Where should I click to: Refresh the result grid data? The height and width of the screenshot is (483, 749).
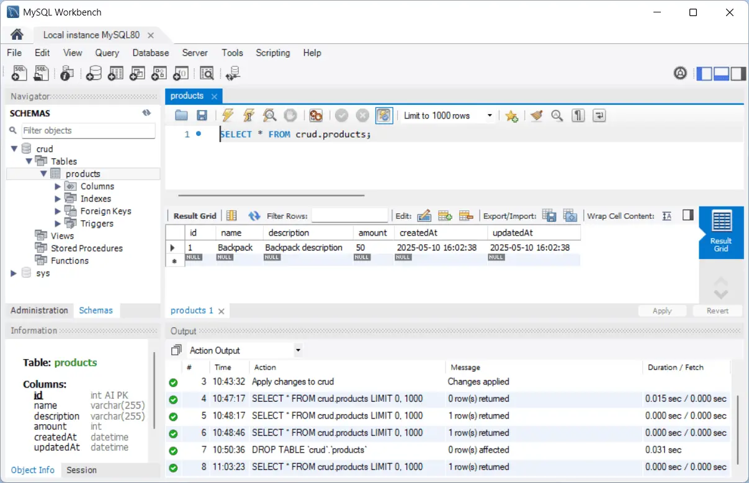[x=254, y=216]
